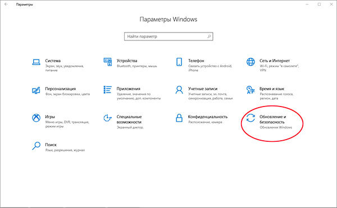Viewport: 337px width, 208px height.
Task: Click 'Обновления Windows' description text
Action: click(276, 127)
